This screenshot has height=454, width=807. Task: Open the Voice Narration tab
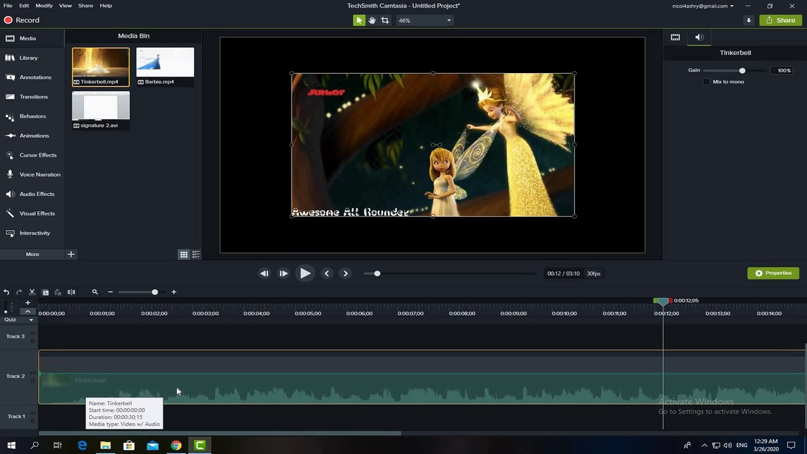(32, 175)
